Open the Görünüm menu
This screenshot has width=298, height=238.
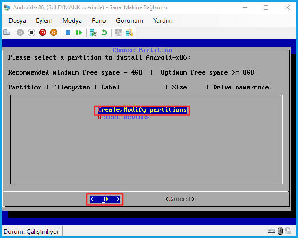[x=129, y=20]
